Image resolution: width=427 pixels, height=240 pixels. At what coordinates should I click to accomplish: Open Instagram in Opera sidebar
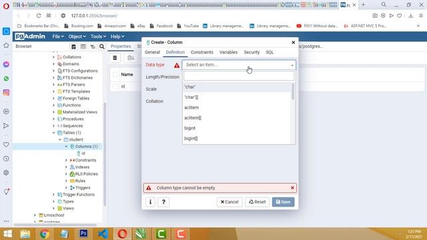[x=6, y=93]
